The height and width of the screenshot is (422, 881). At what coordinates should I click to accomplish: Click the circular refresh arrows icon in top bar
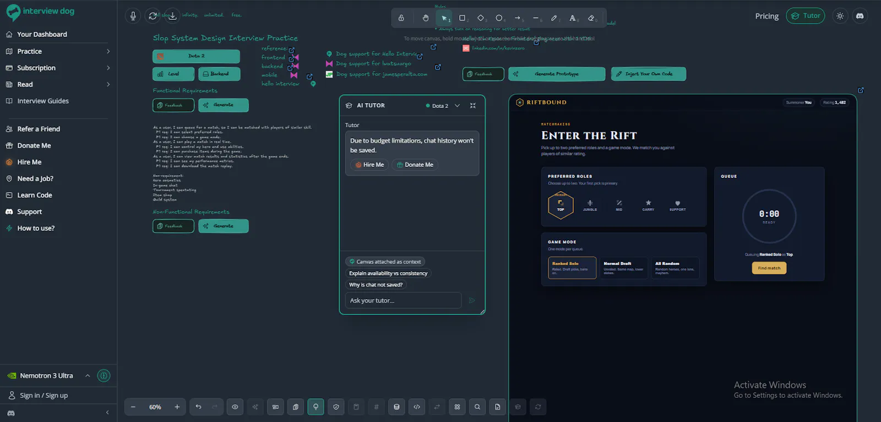[153, 16]
